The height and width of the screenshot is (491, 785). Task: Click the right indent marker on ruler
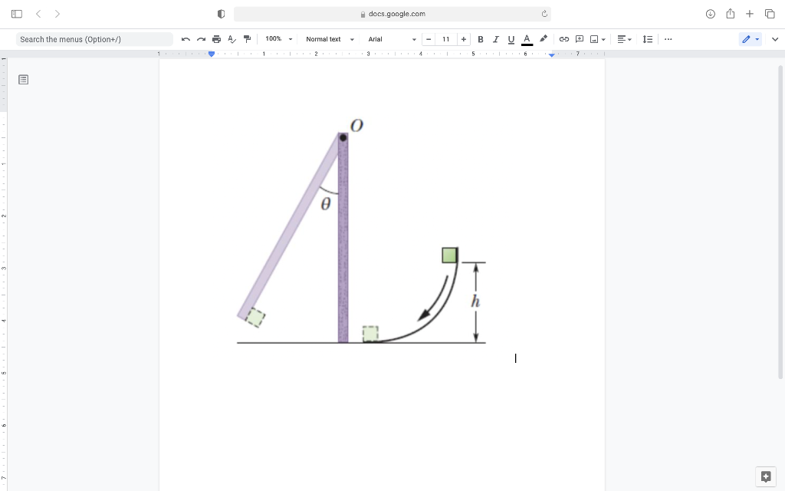click(x=552, y=54)
